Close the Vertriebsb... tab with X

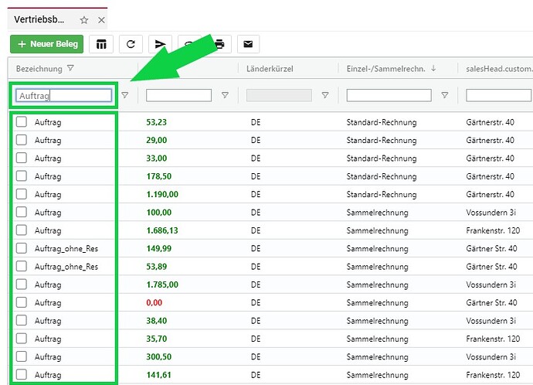click(101, 19)
